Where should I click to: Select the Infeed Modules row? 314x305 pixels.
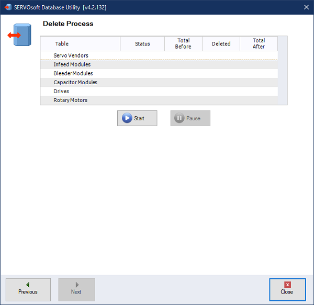click(159, 64)
